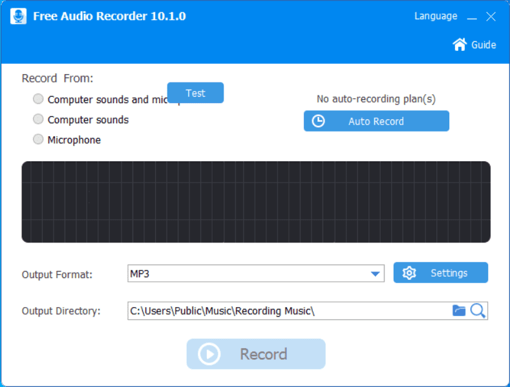Image resolution: width=510 pixels, height=387 pixels.
Task: Open output directory with magnifier icon
Action: 478,311
